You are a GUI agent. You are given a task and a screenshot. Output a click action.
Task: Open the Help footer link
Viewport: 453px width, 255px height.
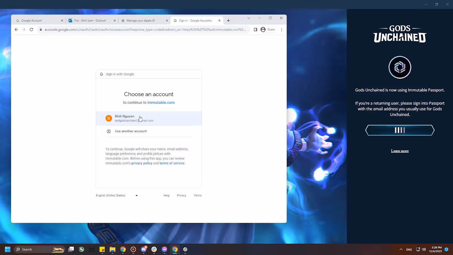pyautogui.click(x=166, y=195)
